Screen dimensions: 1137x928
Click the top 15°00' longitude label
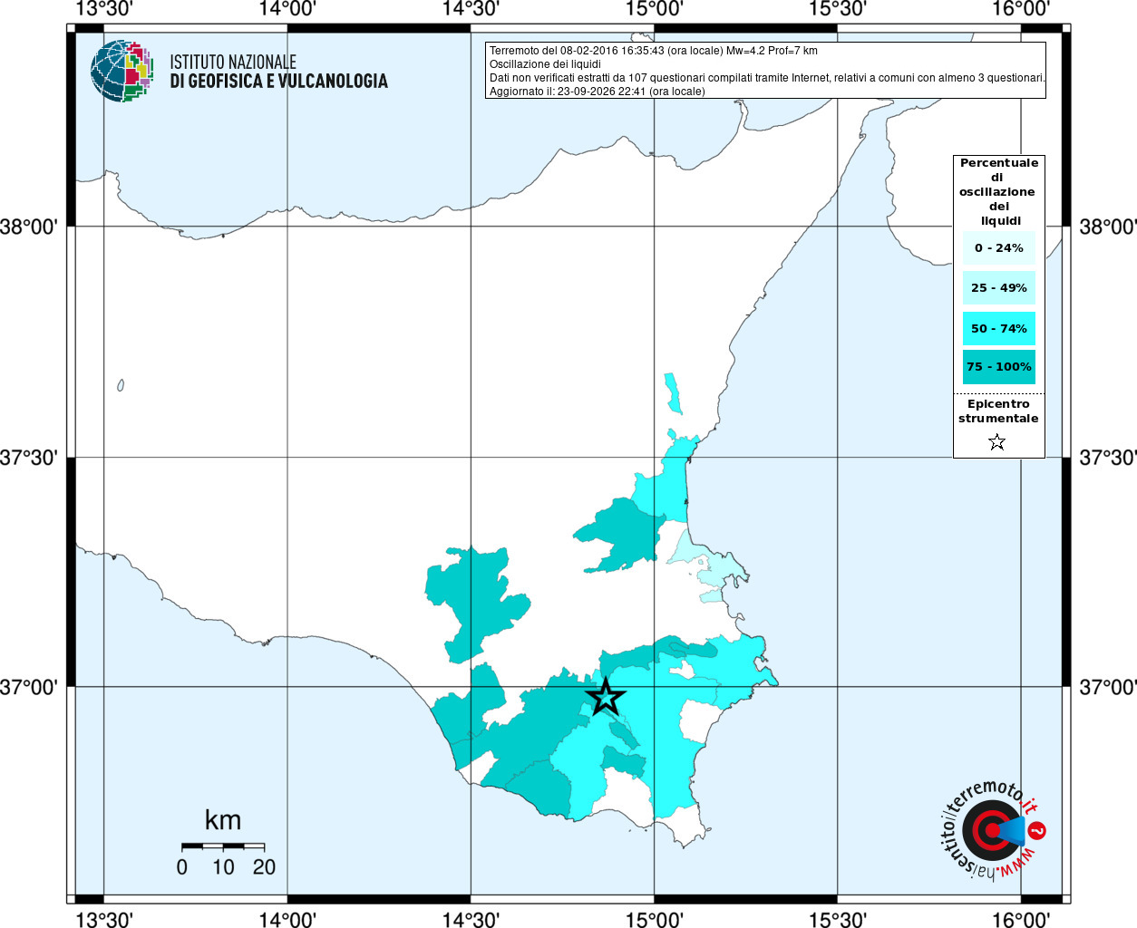coord(654,9)
